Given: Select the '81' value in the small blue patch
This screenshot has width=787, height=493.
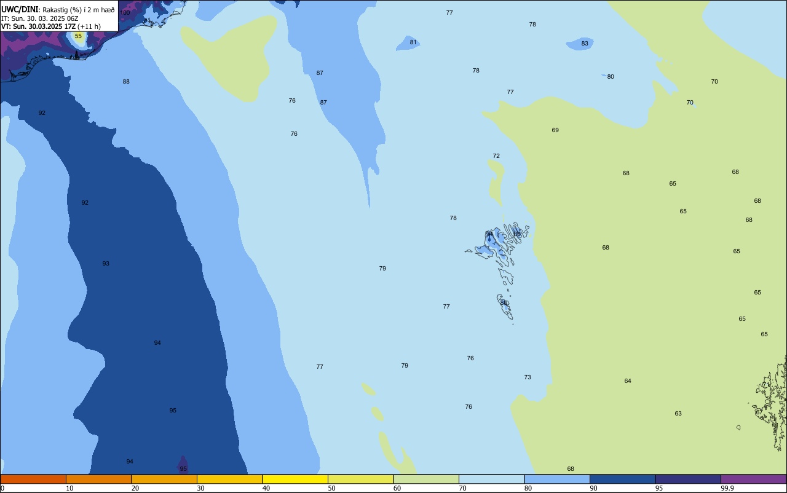Looking at the screenshot, I should [413, 42].
